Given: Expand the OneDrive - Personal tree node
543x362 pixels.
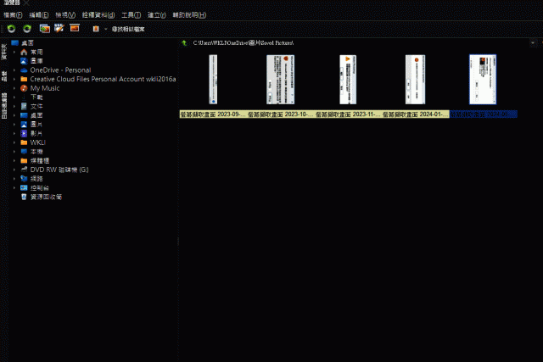Looking at the screenshot, I should [x=14, y=70].
